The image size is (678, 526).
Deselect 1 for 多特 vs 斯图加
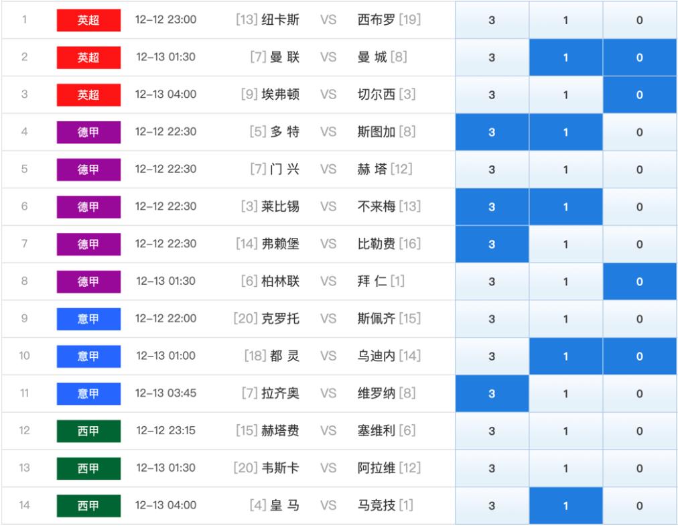566,132
